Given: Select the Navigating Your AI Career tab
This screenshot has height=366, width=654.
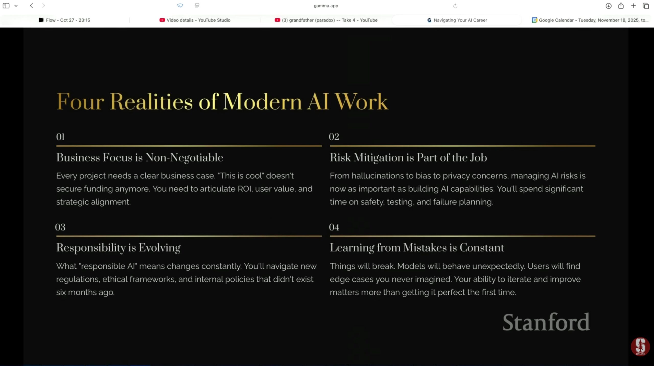Looking at the screenshot, I should 457,20.
